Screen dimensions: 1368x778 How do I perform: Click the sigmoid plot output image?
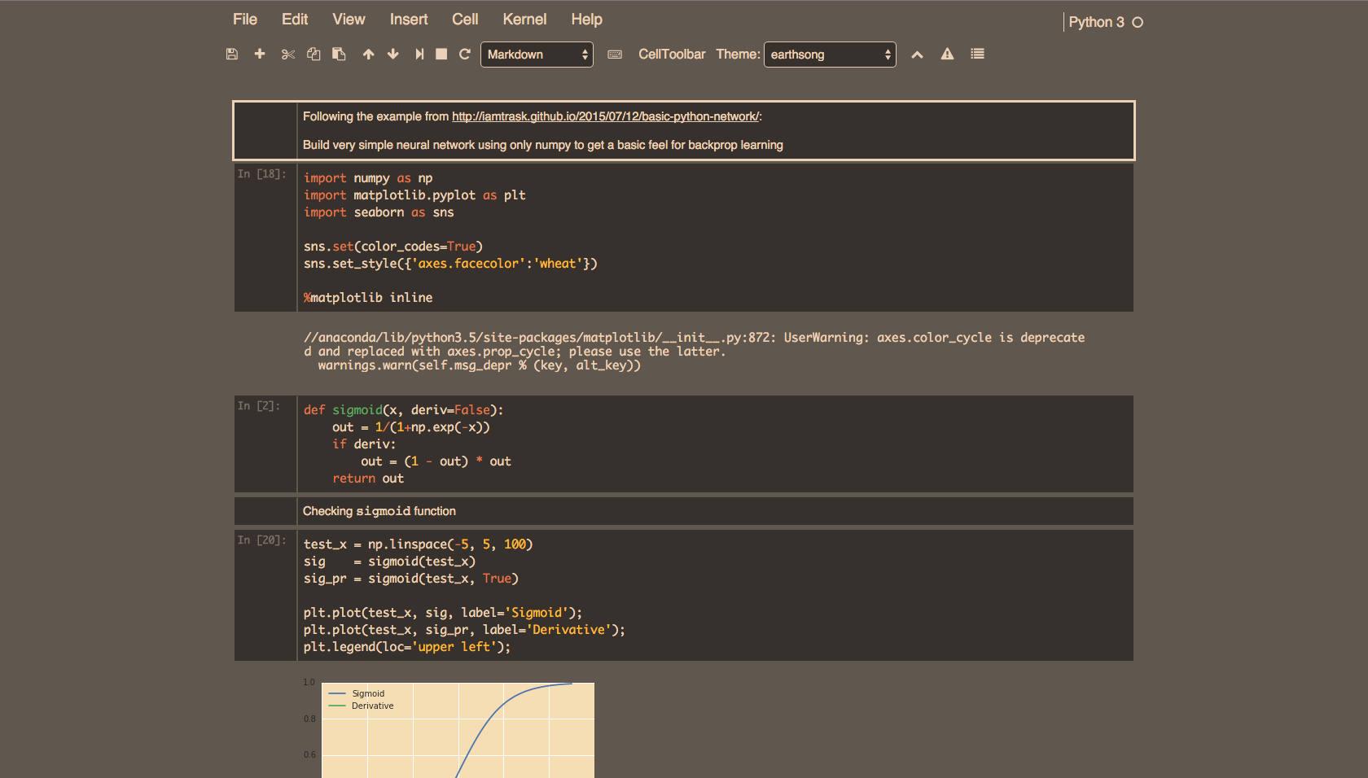tap(449, 728)
